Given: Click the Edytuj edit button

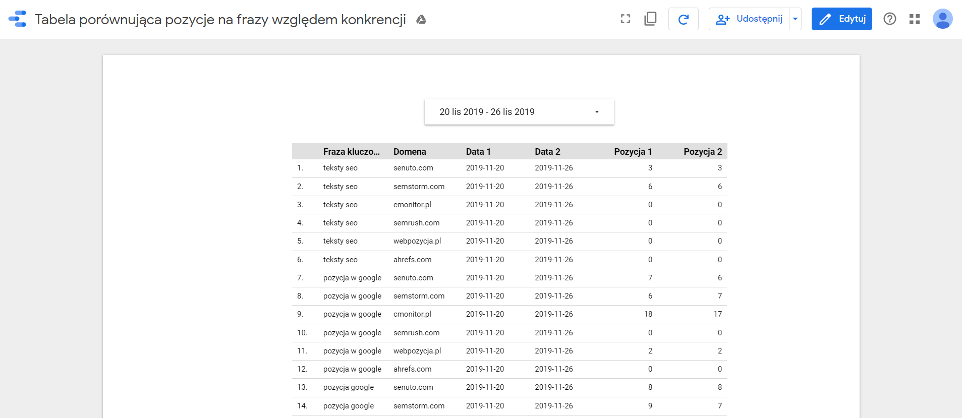Looking at the screenshot, I should tap(842, 19).
